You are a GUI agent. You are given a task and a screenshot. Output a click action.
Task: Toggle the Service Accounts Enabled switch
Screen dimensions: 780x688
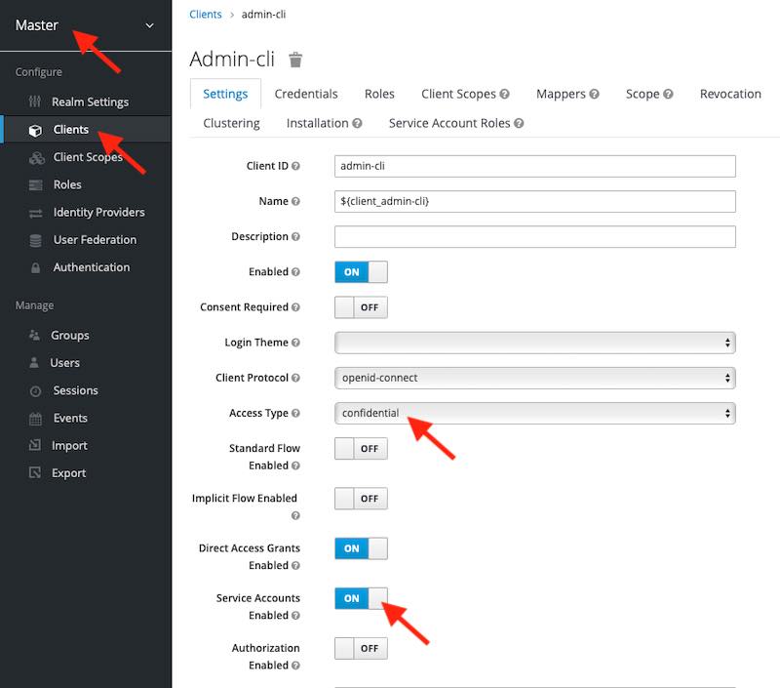[x=361, y=598]
